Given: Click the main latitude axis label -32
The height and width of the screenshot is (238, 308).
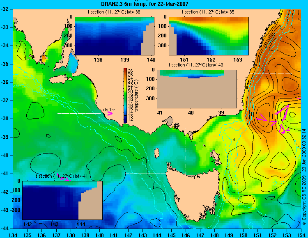Looking at the screenshot, I should [x=5, y=9].
